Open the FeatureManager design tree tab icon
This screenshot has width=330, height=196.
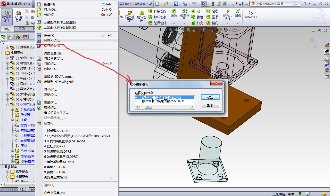[x=4, y=36]
